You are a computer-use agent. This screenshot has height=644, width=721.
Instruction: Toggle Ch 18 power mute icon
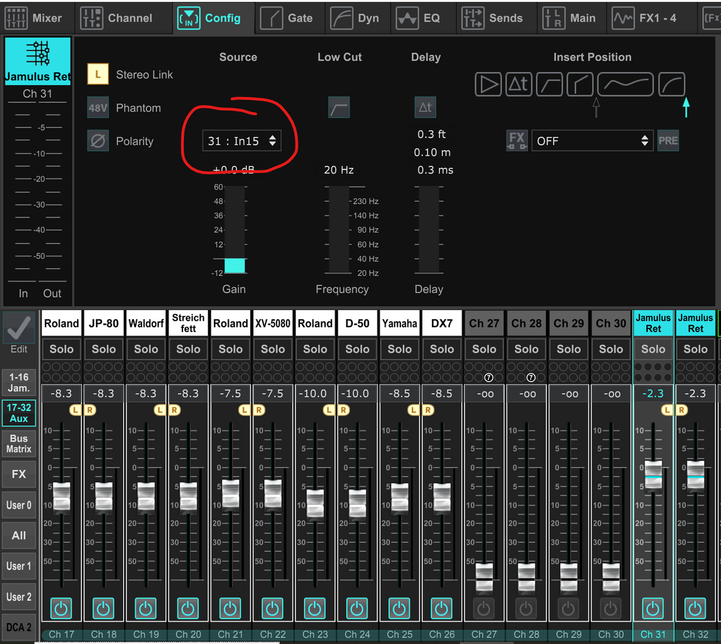click(x=103, y=608)
